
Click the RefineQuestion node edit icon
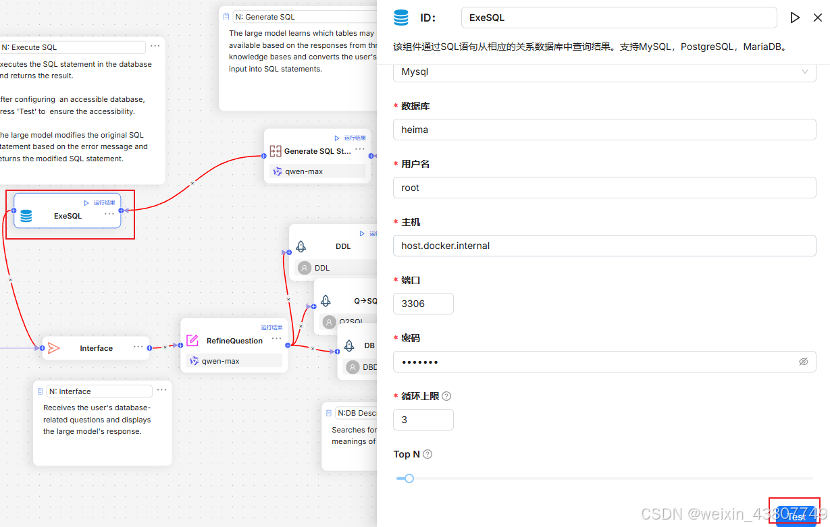[192, 340]
